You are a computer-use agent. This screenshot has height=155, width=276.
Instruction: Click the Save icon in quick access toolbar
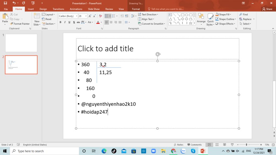coord(5,3)
